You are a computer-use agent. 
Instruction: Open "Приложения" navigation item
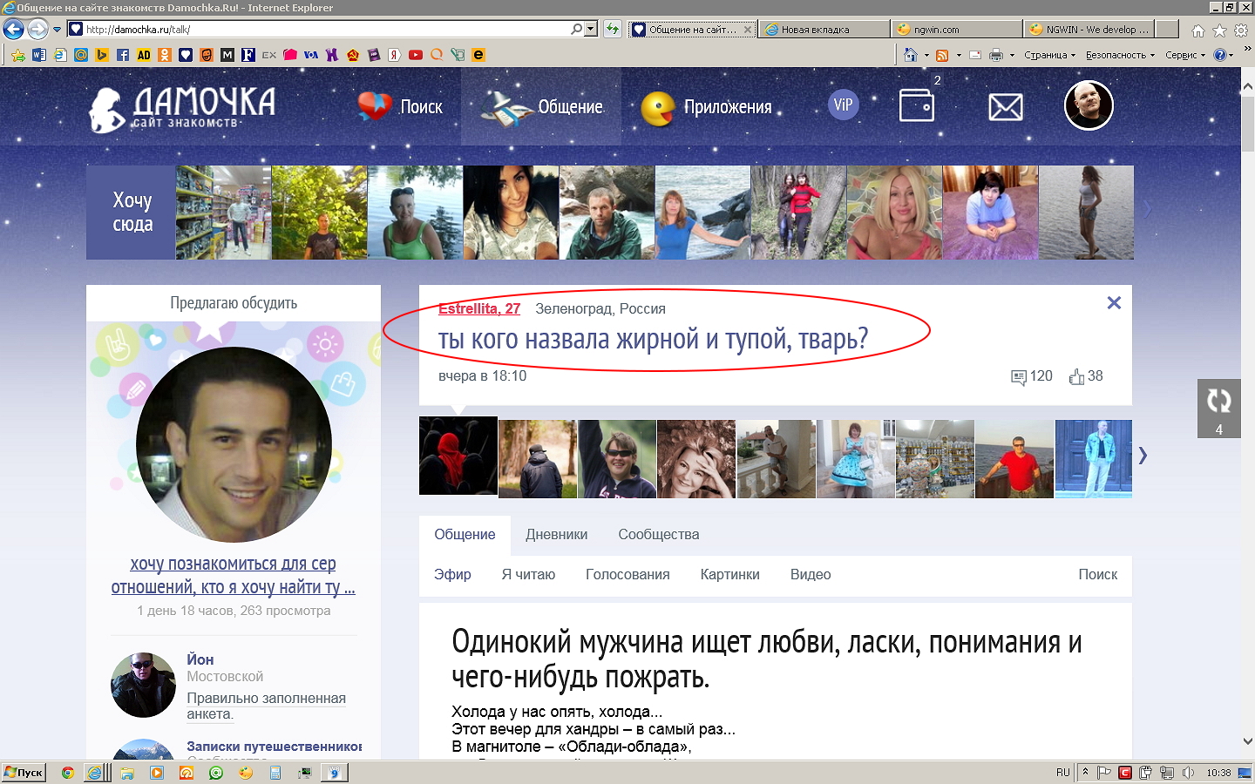click(x=707, y=107)
